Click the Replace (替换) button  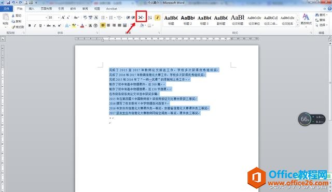320,20
